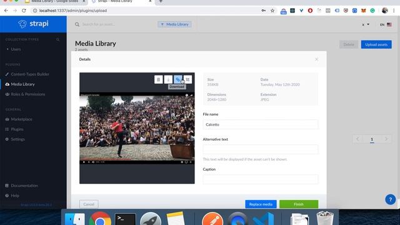Reload the page with browser refresh icon
Viewport: 400px width, 225px height.
coord(24,11)
